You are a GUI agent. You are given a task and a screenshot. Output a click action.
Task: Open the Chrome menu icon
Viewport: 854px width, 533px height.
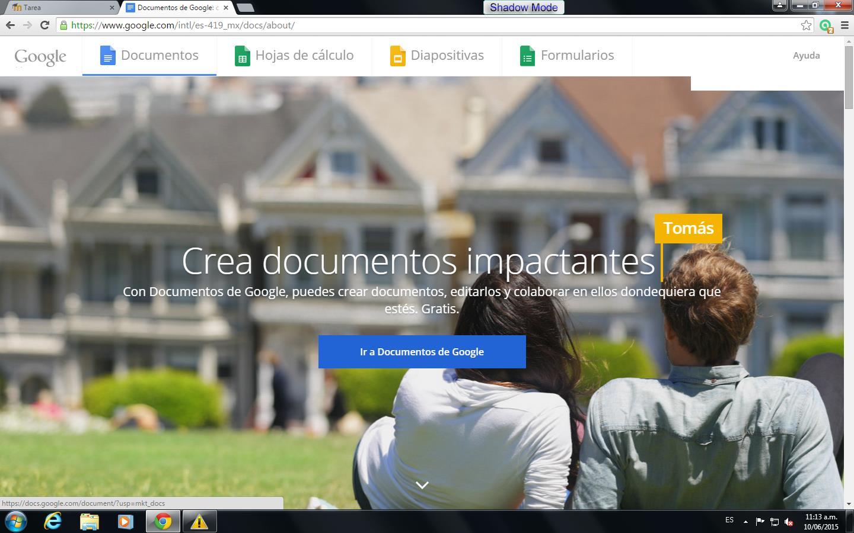pos(845,25)
